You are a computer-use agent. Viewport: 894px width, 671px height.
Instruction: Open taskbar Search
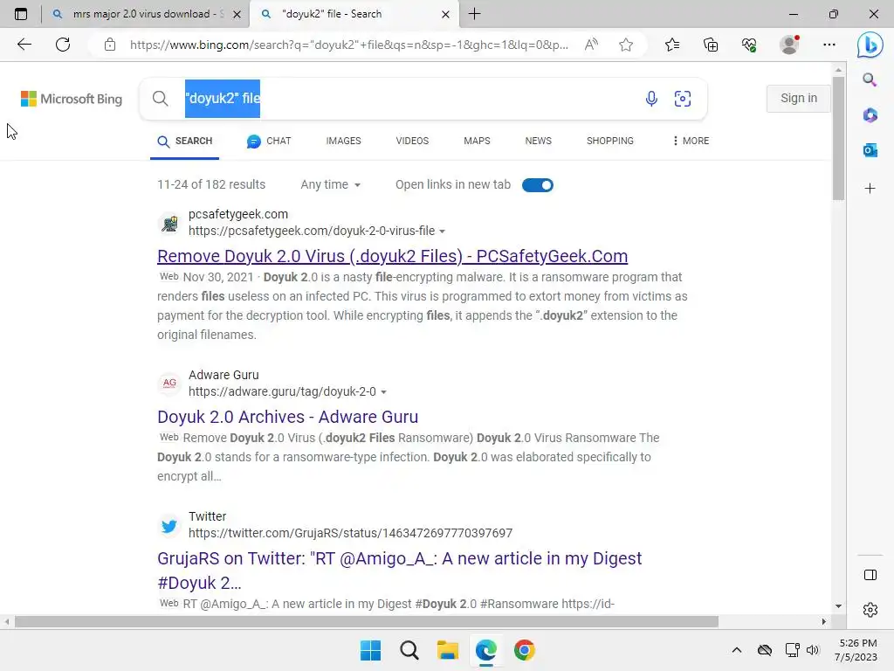(x=409, y=650)
